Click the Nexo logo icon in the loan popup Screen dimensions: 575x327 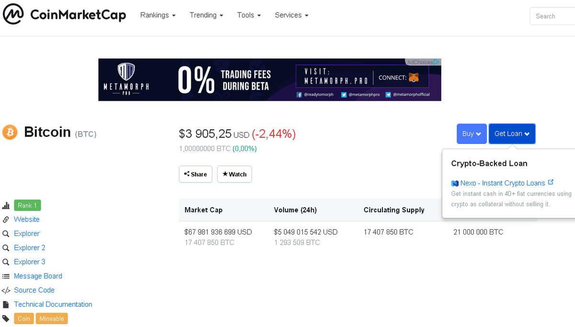455,183
